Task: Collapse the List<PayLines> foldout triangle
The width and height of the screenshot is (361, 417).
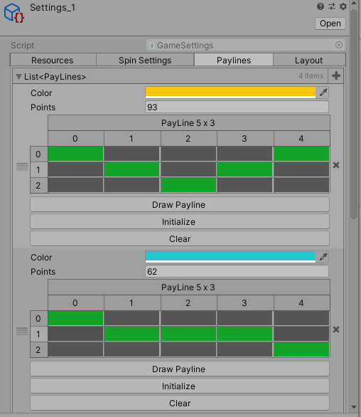Action: click(18, 77)
